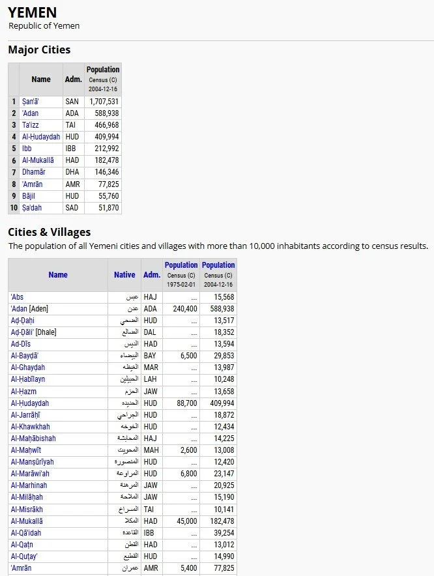434x576 pixels.
Task: Select the population value 1,707,531
Action: 104,102
